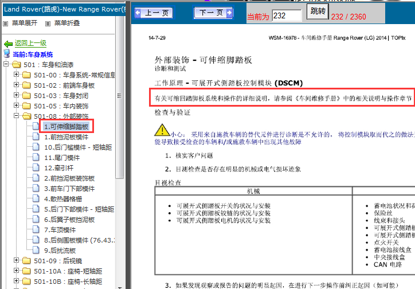Click page icon beside 9.后扰流板
415x289 pixels.
pos(36,250)
